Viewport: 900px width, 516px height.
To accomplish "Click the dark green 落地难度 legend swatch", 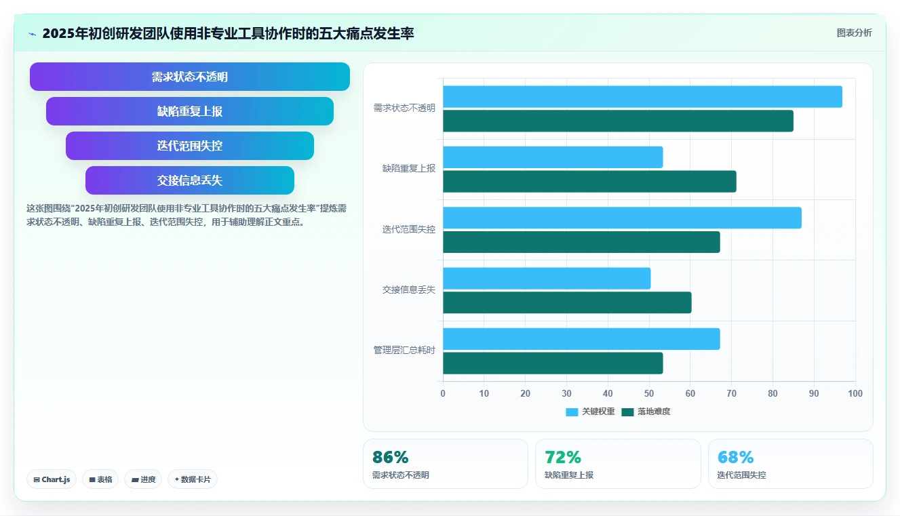I will [627, 412].
